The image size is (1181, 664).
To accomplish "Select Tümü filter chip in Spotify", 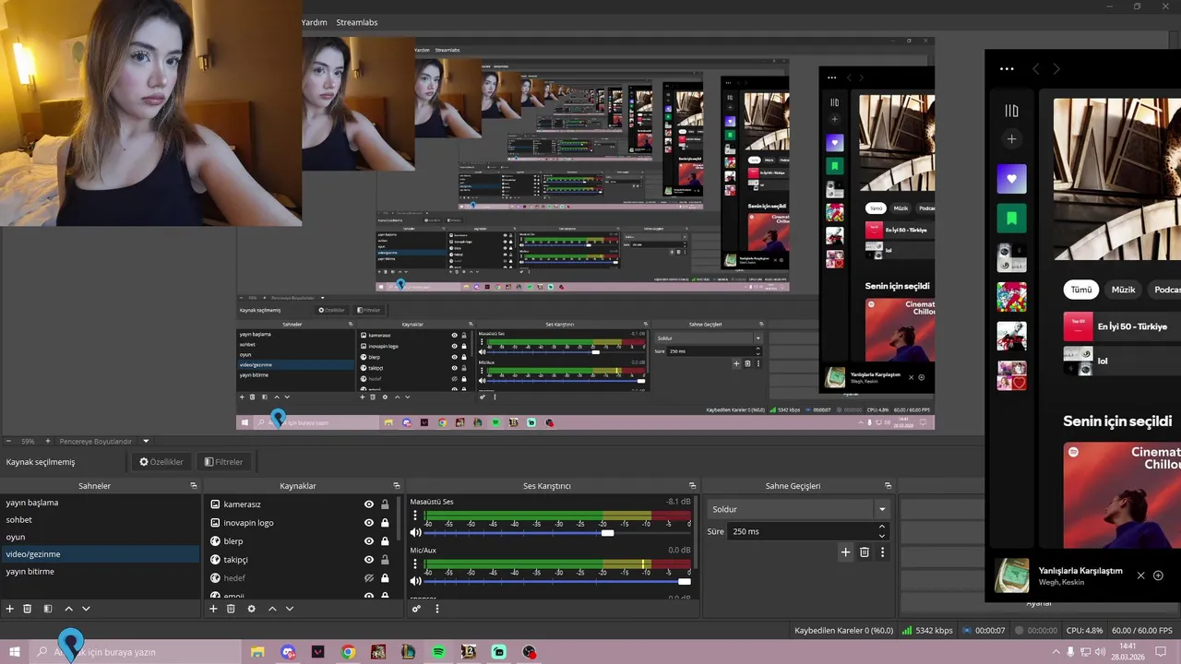I will click(x=1081, y=290).
